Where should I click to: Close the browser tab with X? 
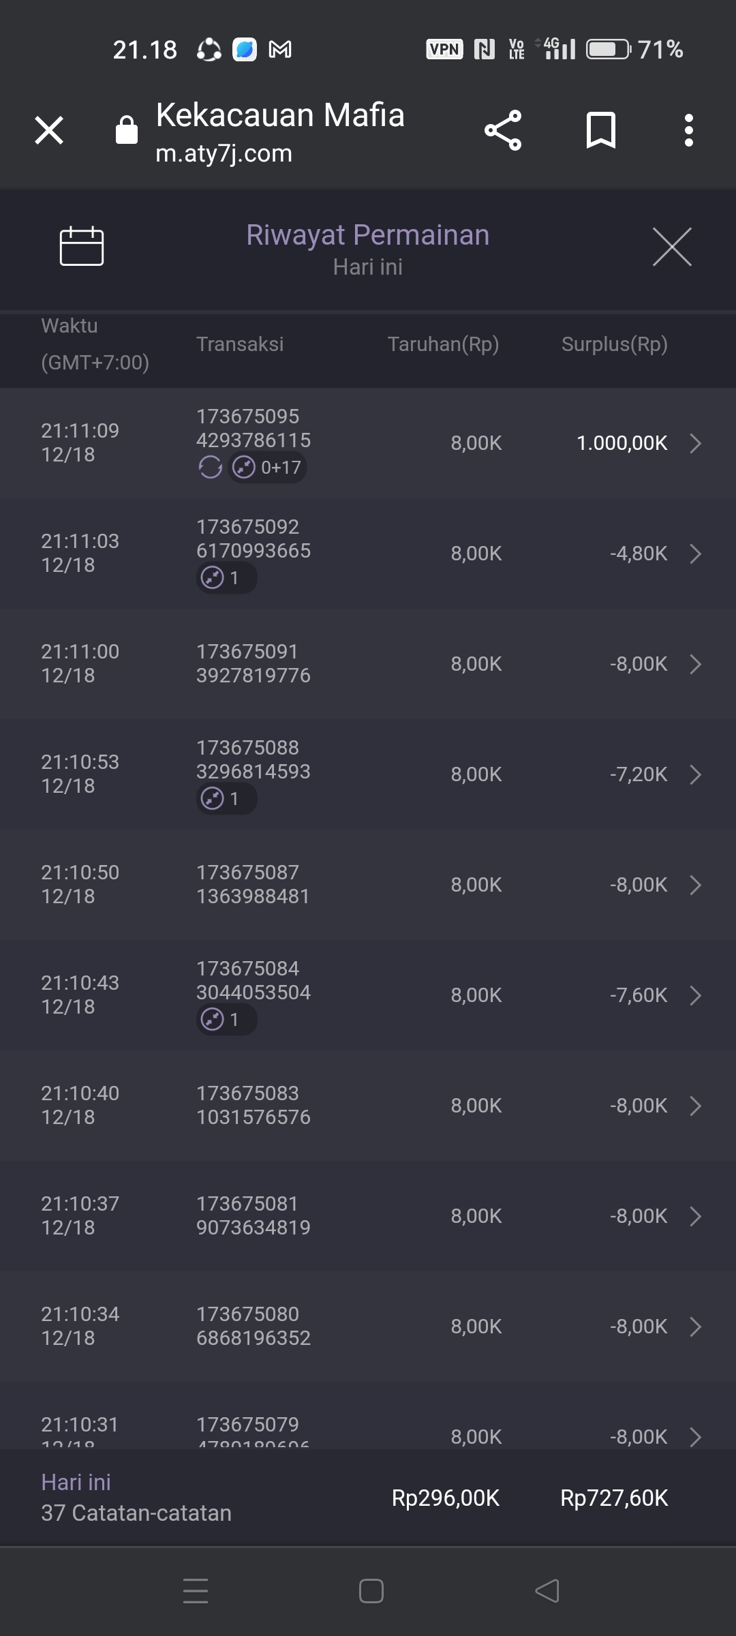point(49,130)
